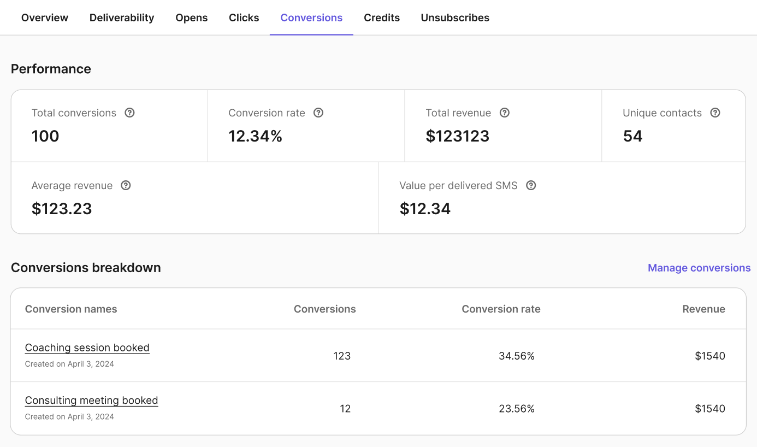Image resolution: width=757 pixels, height=447 pixels.
Task: Select the Conversions tab
Action: pos(311,17)
